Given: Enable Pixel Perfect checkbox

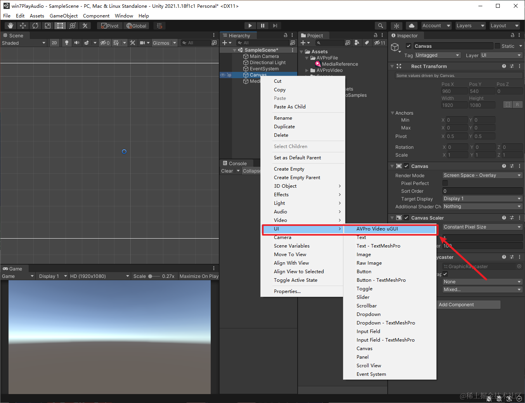Looking at the screenshot, I should (x=445, y=183).
